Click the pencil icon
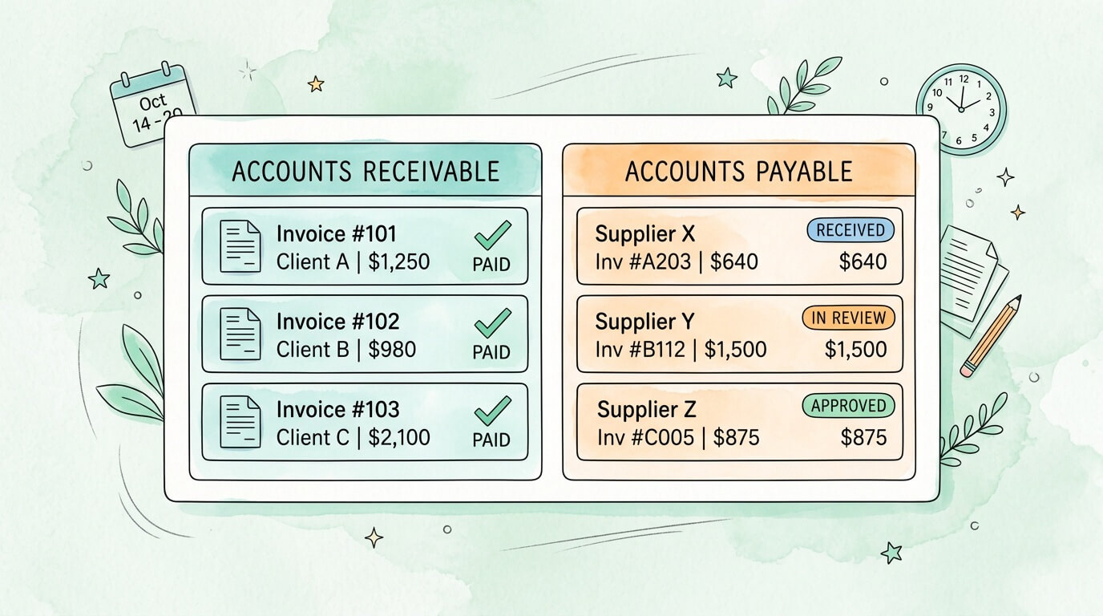The height and width of the screenshot is (616, 1103). (991, 335)
